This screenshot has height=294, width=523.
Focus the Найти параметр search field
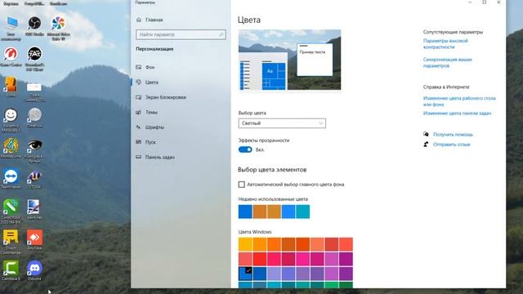(x=181, y=34)
